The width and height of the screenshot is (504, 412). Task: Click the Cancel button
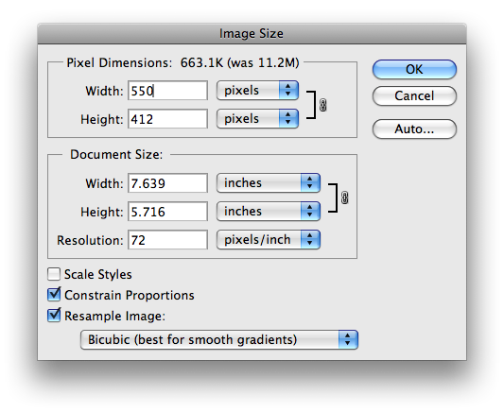point(414,95)
